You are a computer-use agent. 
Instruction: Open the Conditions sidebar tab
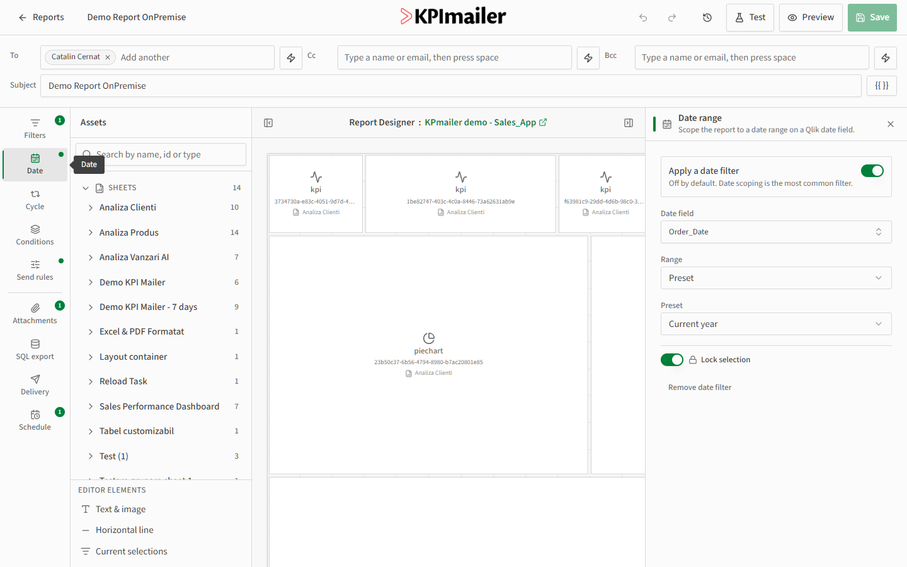pos(35,235)
